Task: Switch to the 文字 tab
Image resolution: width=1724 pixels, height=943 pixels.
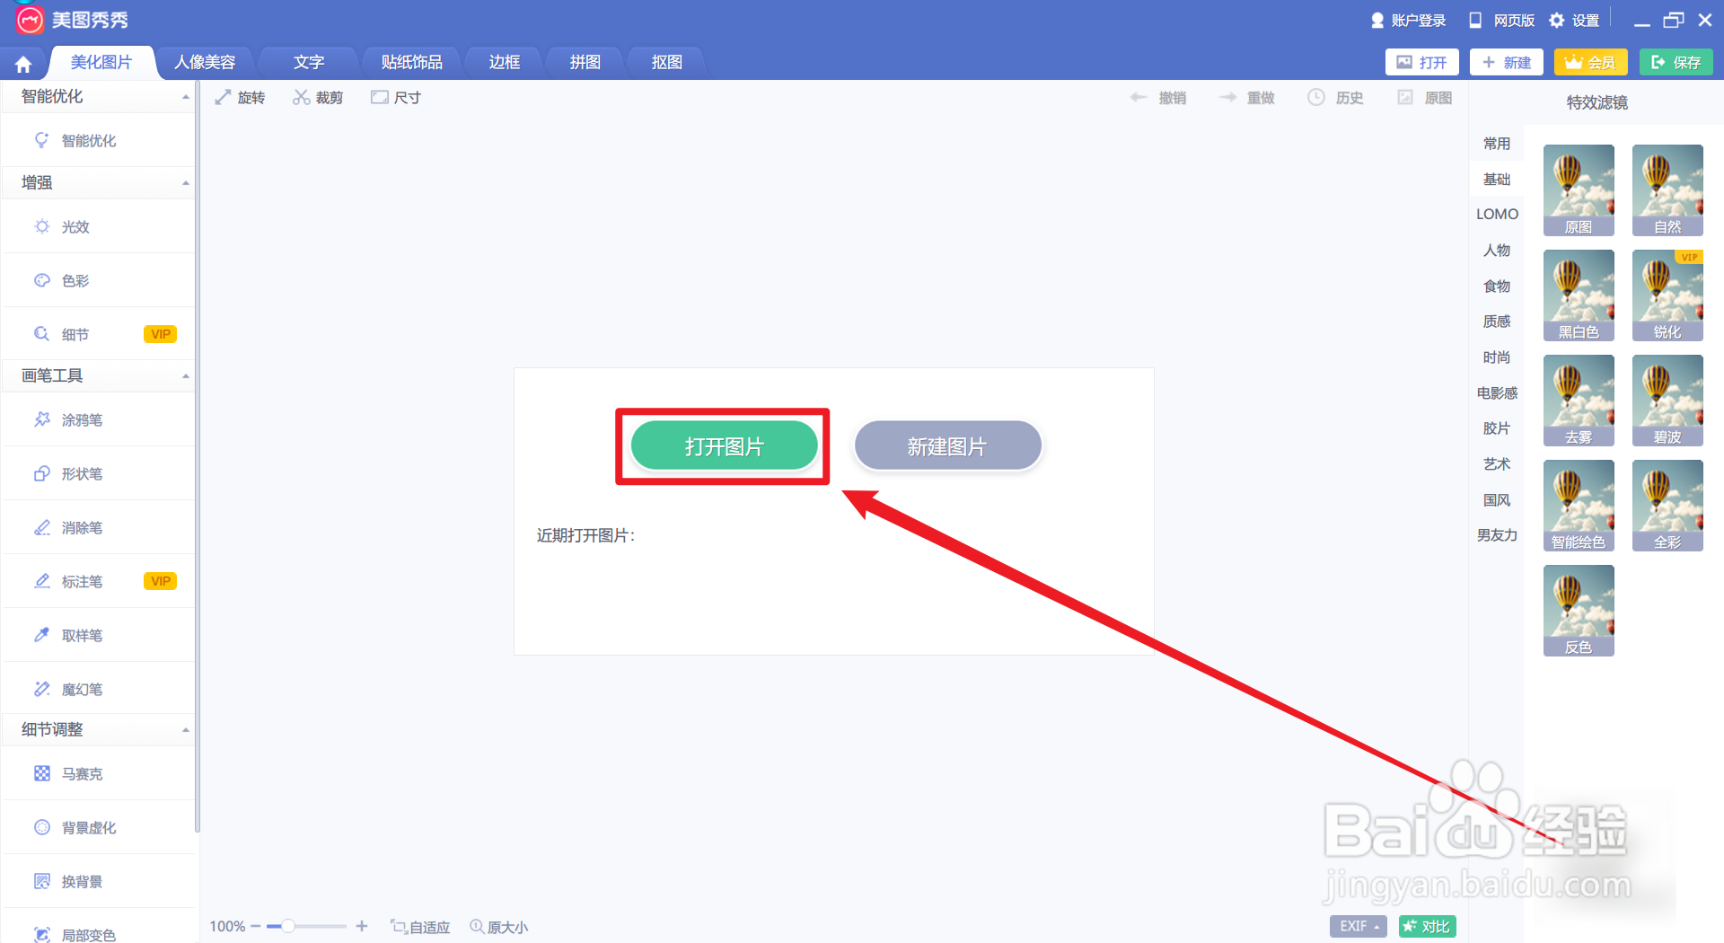Action: 309,62
